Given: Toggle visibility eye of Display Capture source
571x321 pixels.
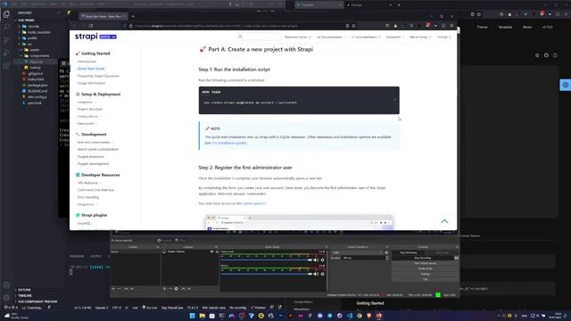Looking at the screenshot, I should coord(211,251).
